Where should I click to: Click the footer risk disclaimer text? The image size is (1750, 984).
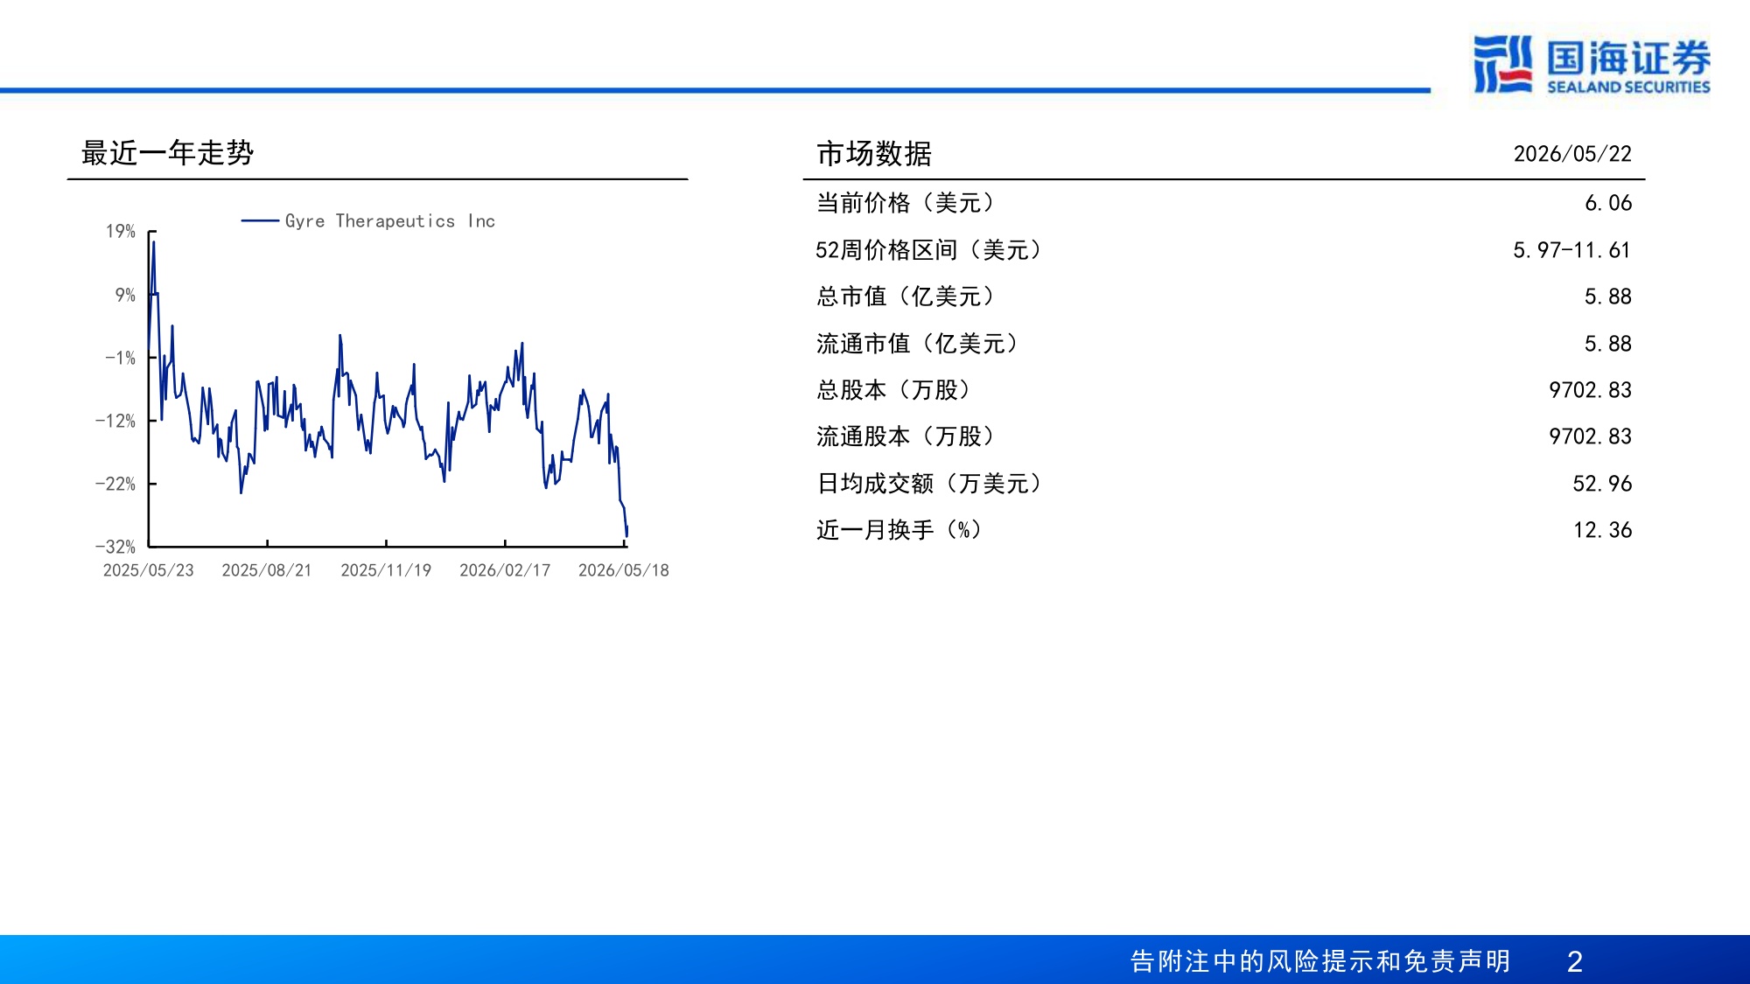pos(1320,961)
